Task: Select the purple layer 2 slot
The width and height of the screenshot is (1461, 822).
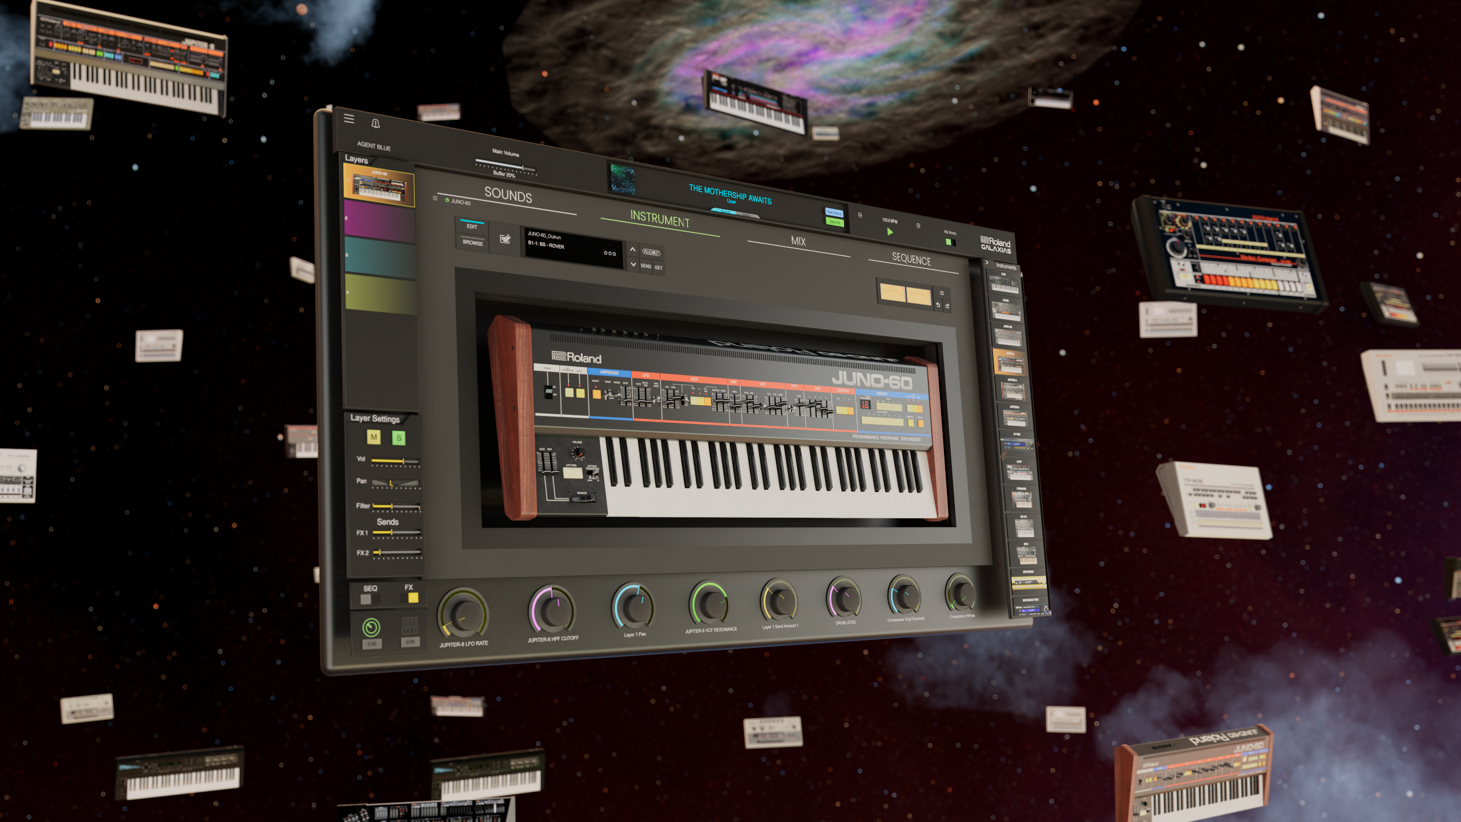Action: [380, 222]
